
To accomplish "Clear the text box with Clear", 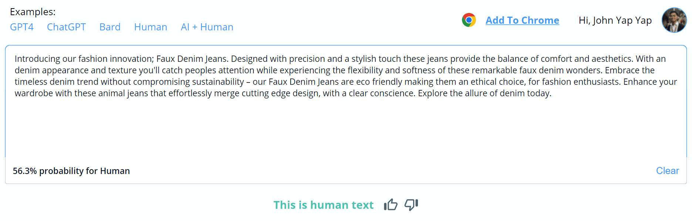I will click(x=667, y=171).
